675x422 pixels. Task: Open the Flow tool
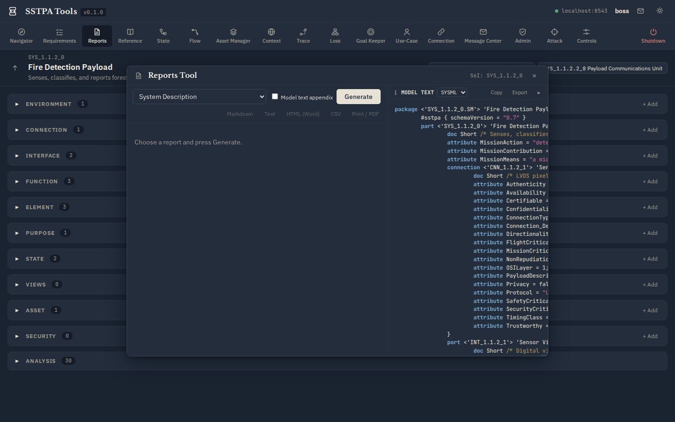coord(195,36)
